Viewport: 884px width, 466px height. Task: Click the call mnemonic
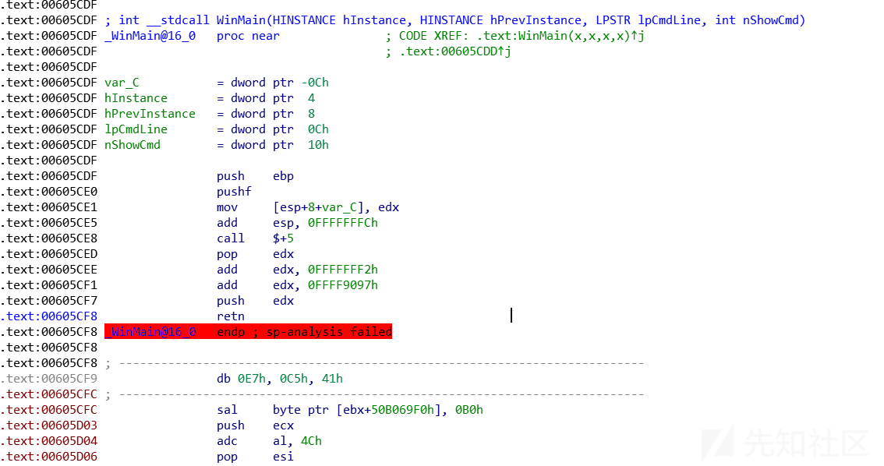[x=231, y=239]
